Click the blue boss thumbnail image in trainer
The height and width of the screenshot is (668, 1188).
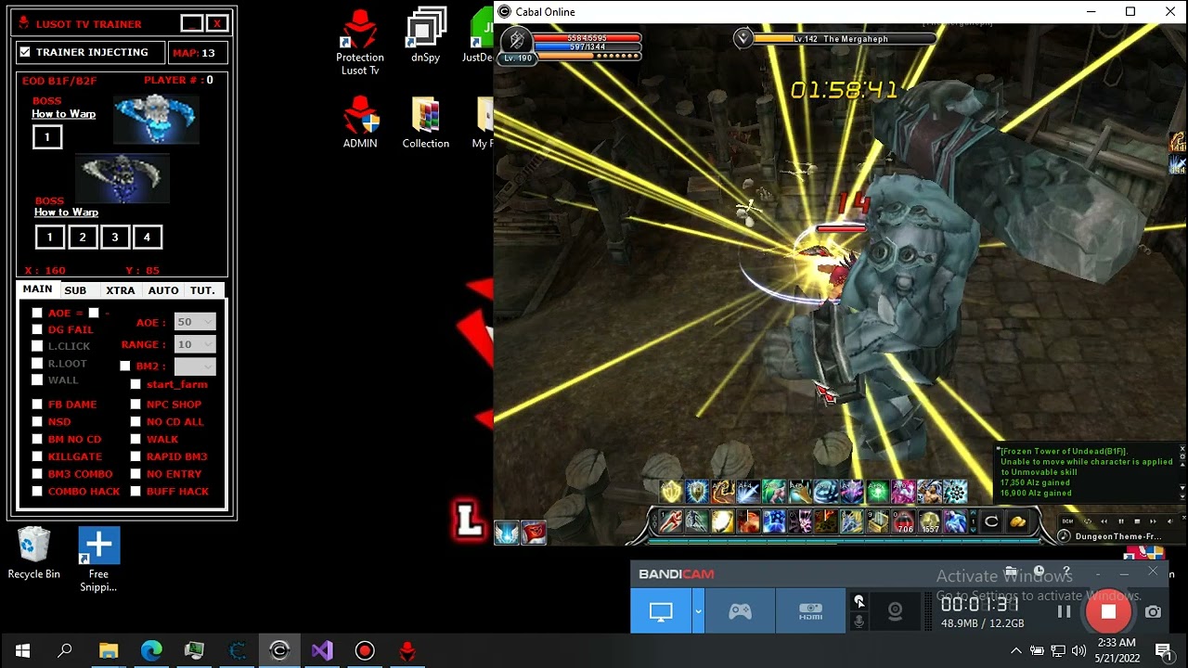point(155,119)
